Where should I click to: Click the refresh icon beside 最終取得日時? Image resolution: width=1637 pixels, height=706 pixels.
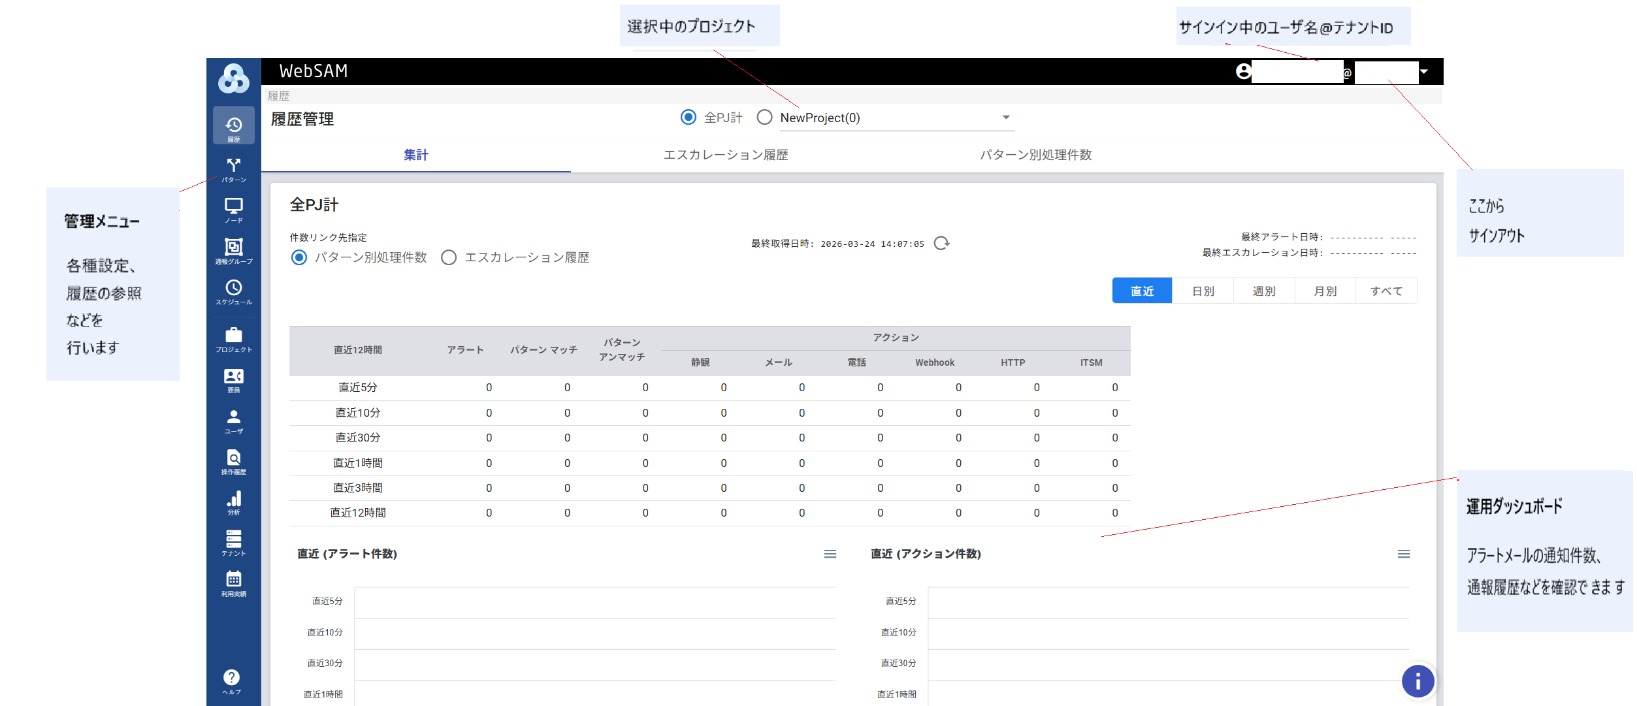941,244
